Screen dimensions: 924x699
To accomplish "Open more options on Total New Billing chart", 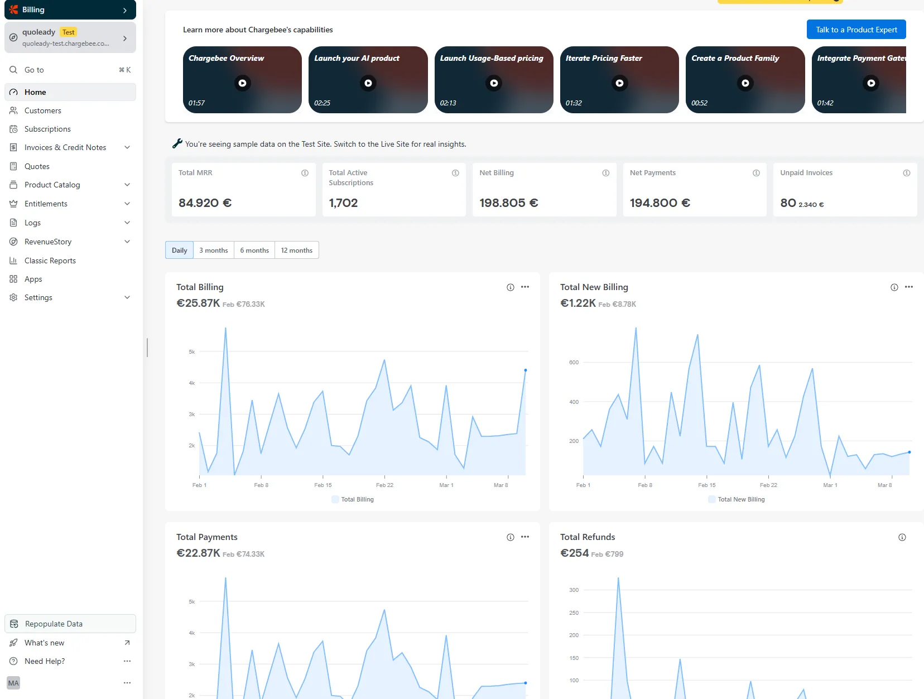I will 909,287.
